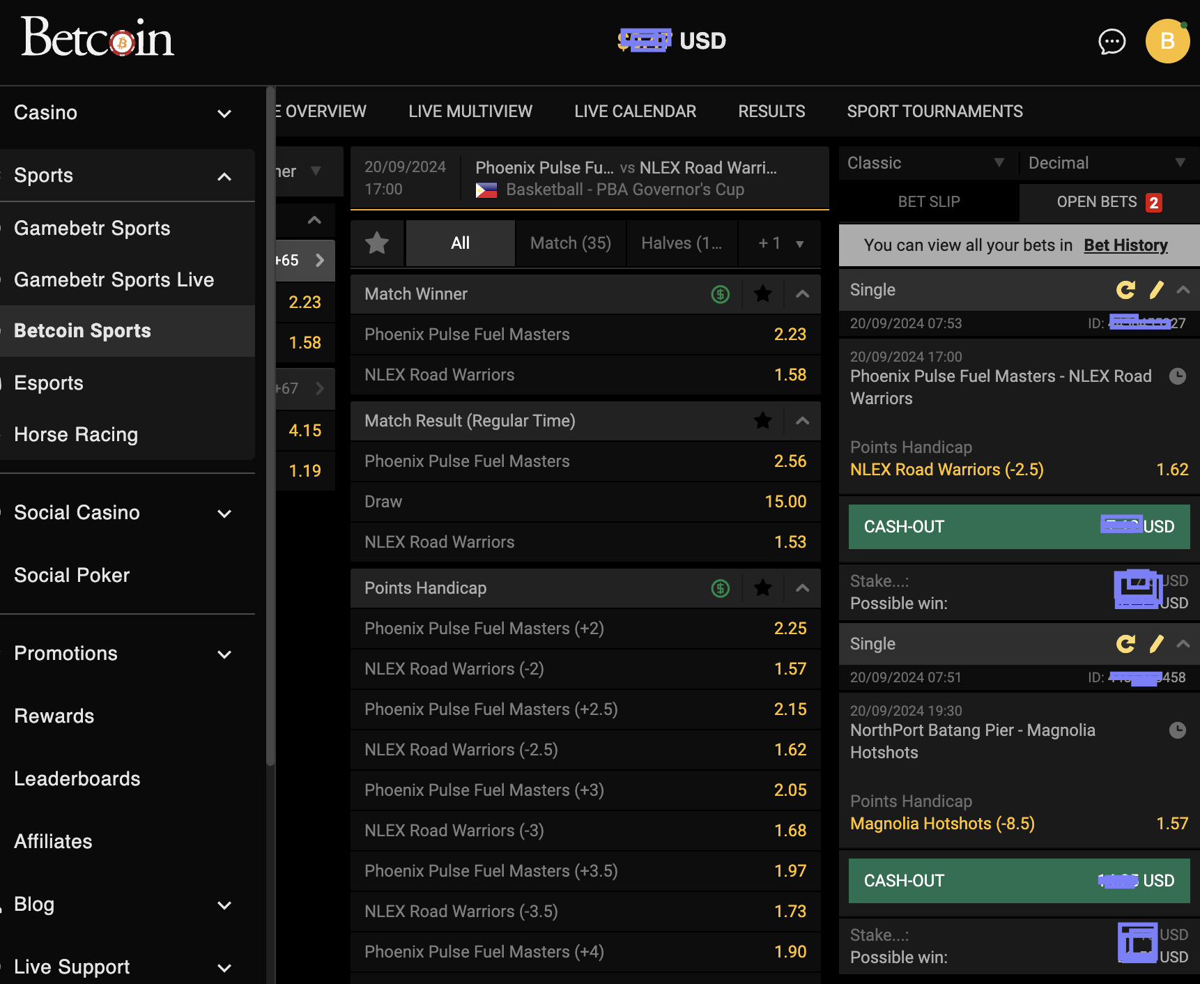Viewport: 1200px width, 984px height.
Task: Collapse the Match Result (Regular Time) market
Action: pos(802,421)
